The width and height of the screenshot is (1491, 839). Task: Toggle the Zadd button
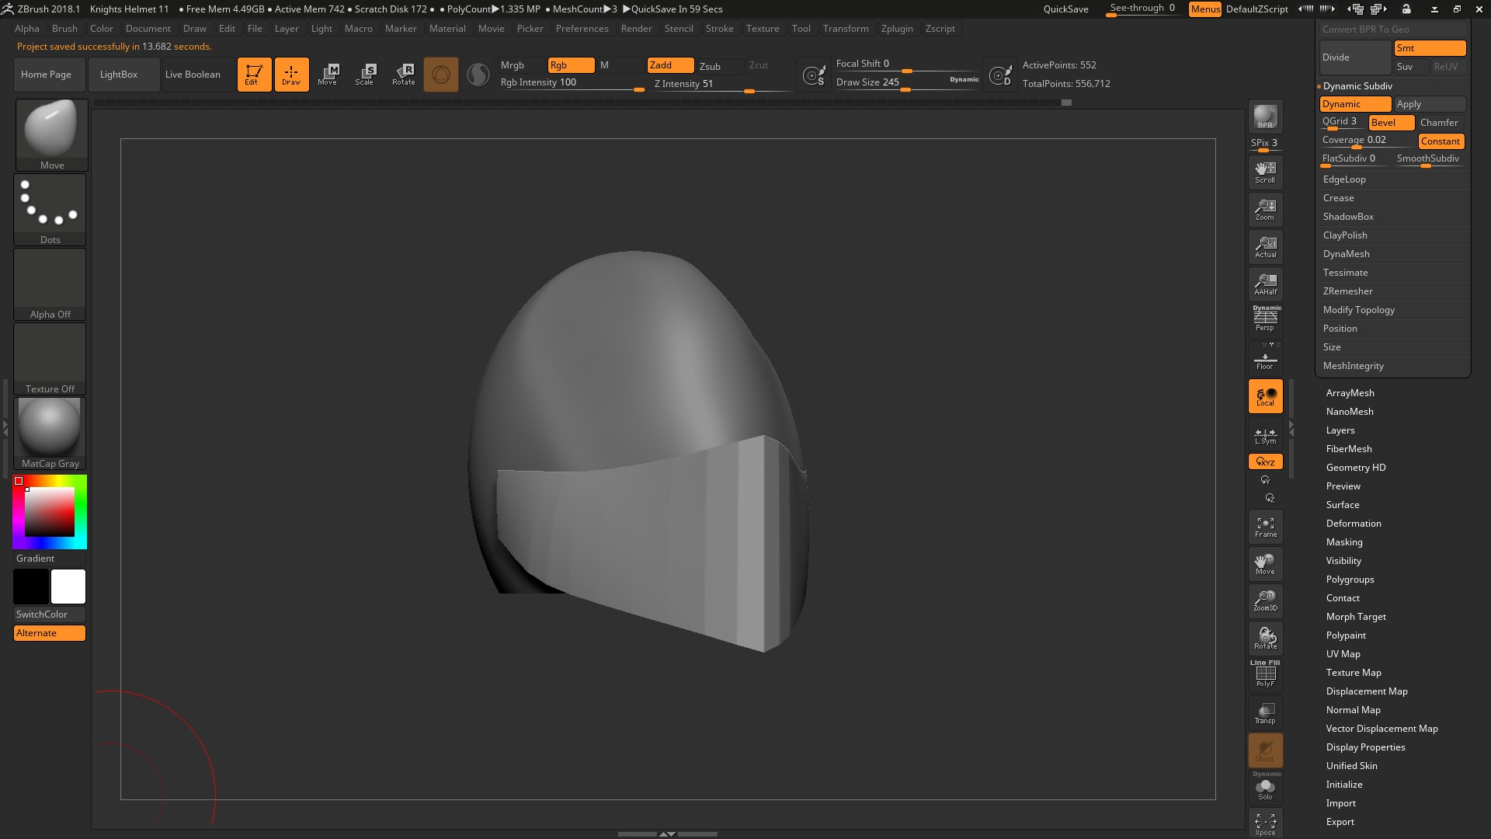pos(670,65)
